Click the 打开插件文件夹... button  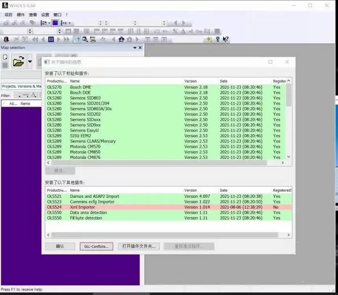point(139,246)
